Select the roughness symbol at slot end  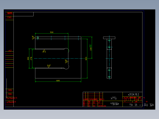[x=67, y=61]
